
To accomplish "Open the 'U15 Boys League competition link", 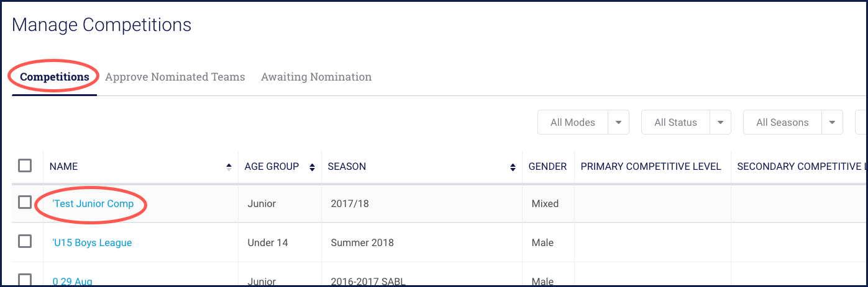I will [x=93, y=242].
